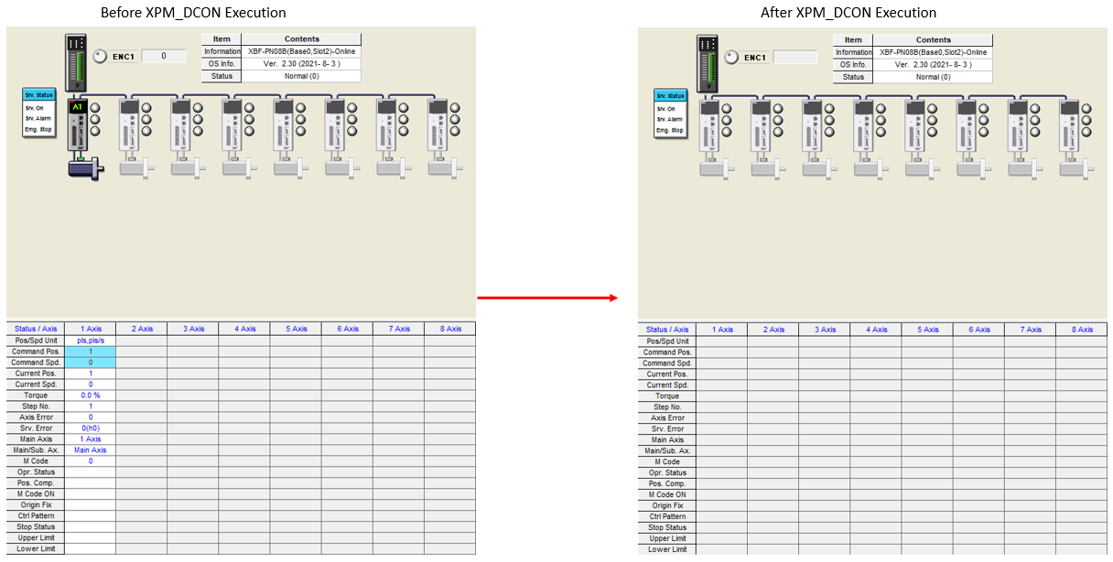Select '8 Axis' column header in After table

click(1081, 330)
